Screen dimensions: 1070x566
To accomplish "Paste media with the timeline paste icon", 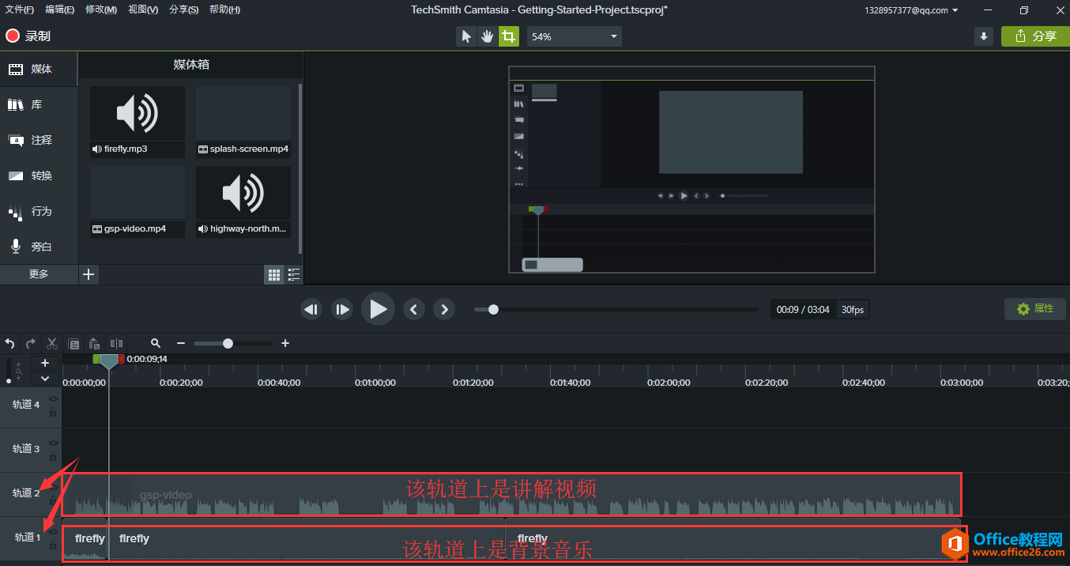I will click(94, 343).
